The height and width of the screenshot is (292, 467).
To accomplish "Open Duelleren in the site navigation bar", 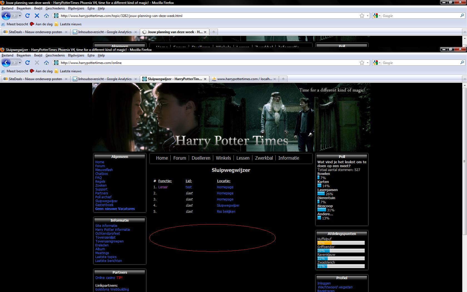I will [201, 158].
